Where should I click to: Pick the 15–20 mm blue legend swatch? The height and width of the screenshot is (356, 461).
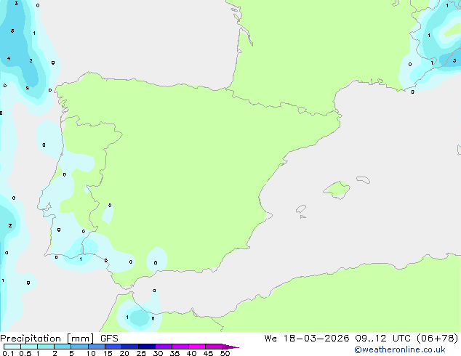(113, 347)
